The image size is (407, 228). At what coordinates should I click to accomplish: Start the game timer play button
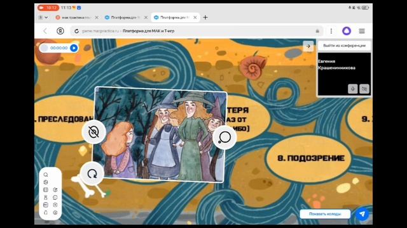click(x=74, y=48)
